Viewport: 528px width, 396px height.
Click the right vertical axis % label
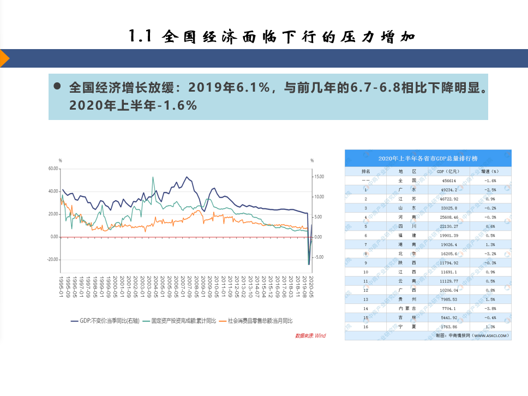coord(311,160)
